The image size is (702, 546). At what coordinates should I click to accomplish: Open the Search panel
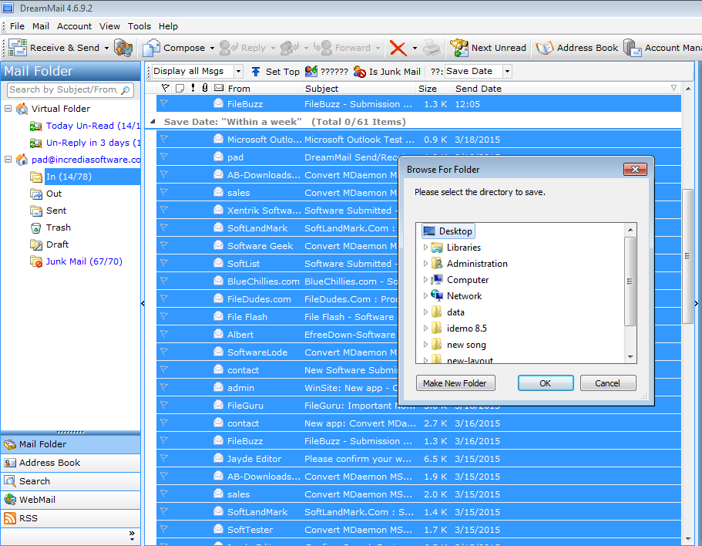point(71,481)
